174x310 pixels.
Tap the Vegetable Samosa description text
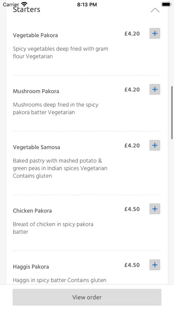(60, 168)
